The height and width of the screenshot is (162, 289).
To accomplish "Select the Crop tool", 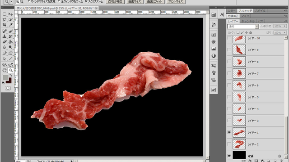I will 5,25.
